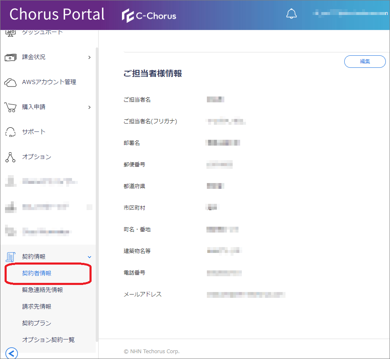The height and width of the screenshot is (359, 390).
Task: Select 契約者情報 submenu item
Action: [37, 273]
